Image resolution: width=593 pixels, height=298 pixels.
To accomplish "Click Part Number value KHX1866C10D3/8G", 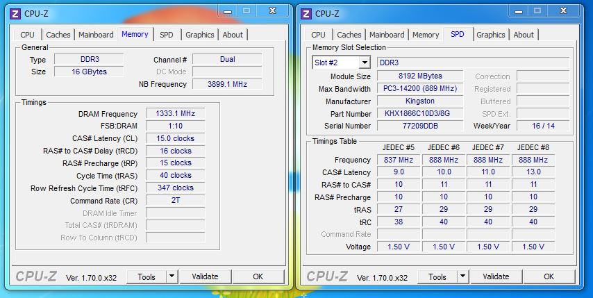I will coord(420,113).
